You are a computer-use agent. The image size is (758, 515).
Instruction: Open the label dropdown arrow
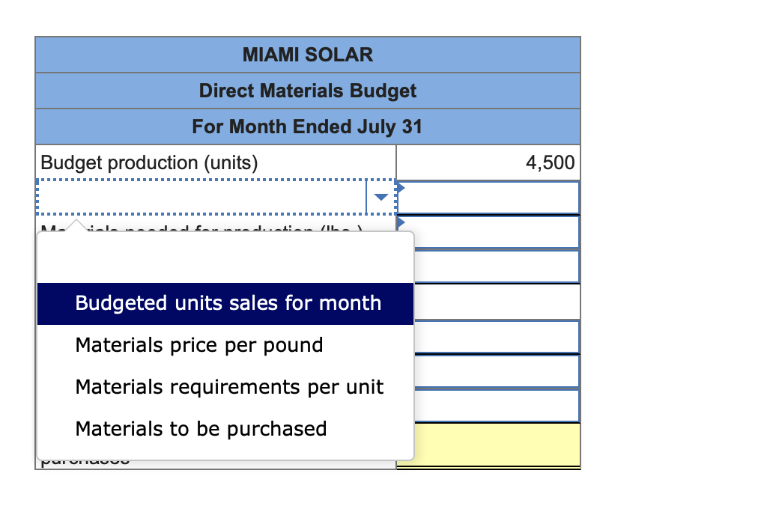(381, 197)
